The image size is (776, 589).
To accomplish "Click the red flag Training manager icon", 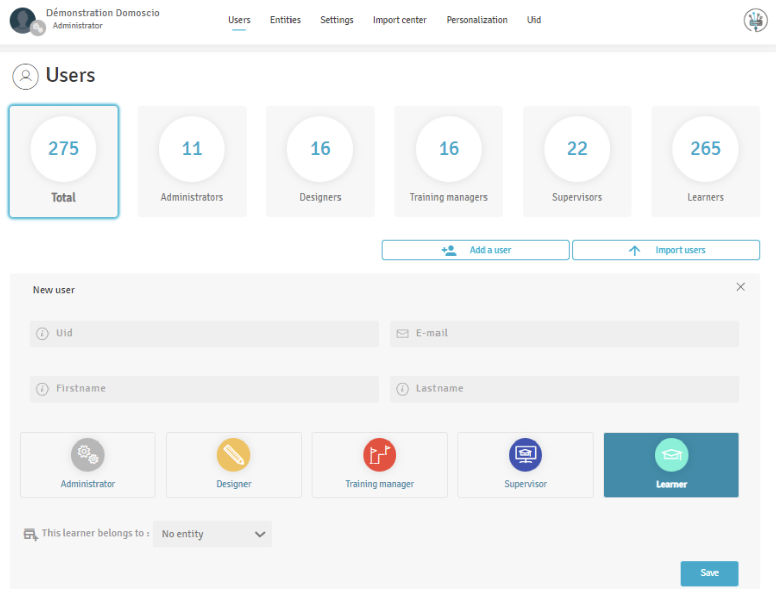I will coord(379,455).
